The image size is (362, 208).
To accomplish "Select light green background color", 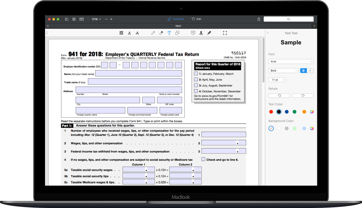I will [x=295, y=128].
